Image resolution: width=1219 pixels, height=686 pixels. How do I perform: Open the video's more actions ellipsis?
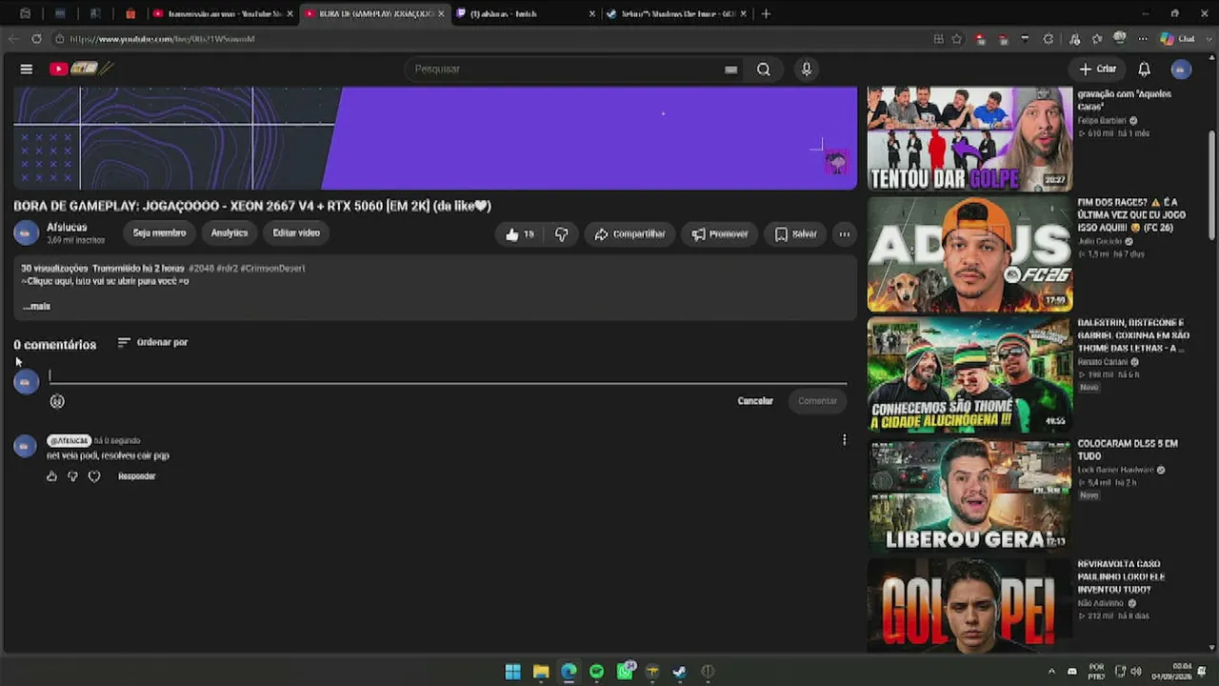click(844, 233)
